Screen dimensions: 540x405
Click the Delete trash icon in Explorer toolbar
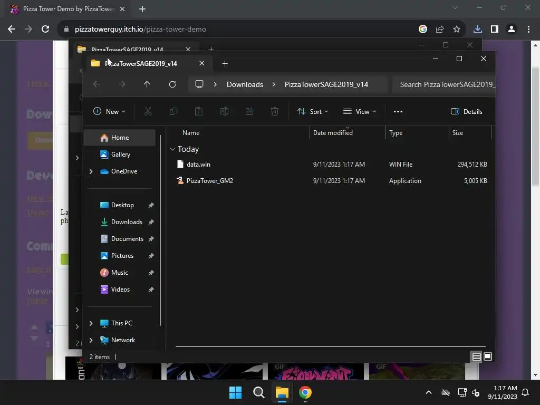click(274, 111)
